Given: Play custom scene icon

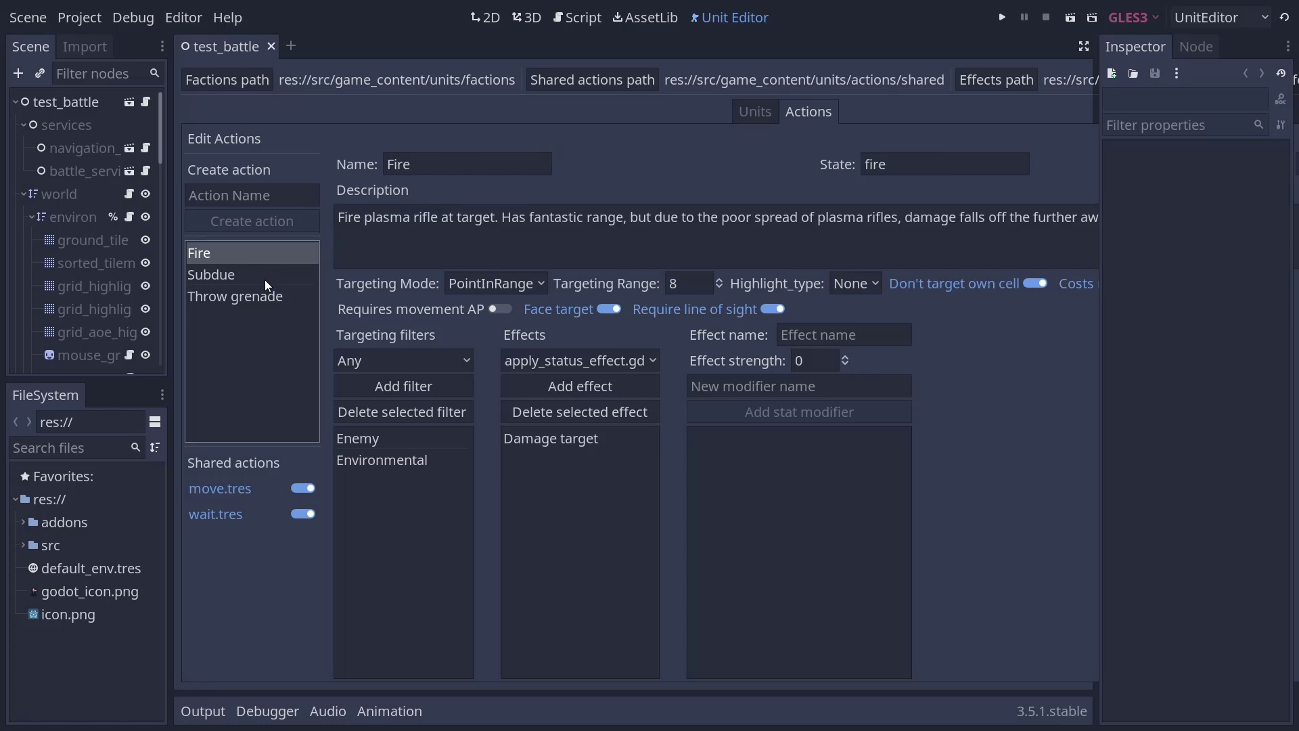Looking at the screenshot, I should [1092, 18].
